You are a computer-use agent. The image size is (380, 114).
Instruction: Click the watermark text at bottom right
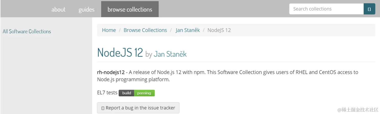357,110
